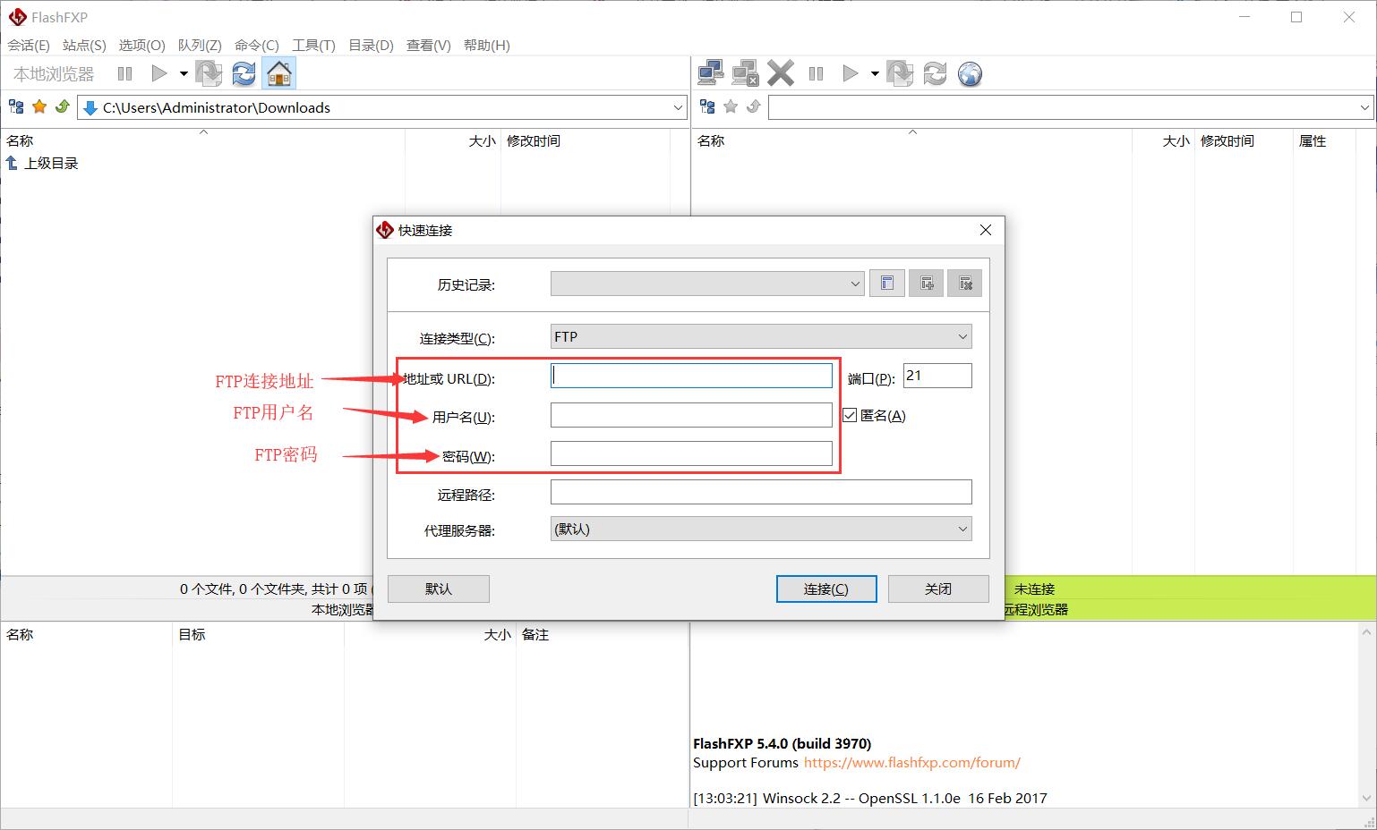Image resolution: width=1377 pixels, height=830 pixels.
Task: Expand the 历史记录 history dropdown
Action: tap(854, 284)
